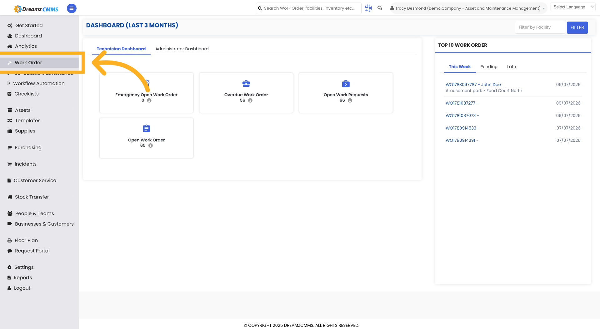Click the DreamzCMMS logo
The image size is (600, 329).
click(x=36, y=9)
